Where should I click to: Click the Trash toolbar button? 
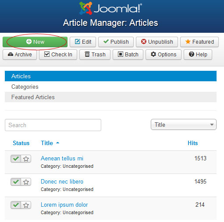pyautogui.click(x=95, y=55)
